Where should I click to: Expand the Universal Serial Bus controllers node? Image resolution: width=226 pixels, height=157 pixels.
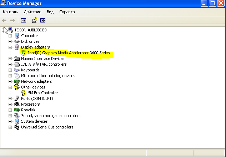pyautogui.click(x=10, y=127)
